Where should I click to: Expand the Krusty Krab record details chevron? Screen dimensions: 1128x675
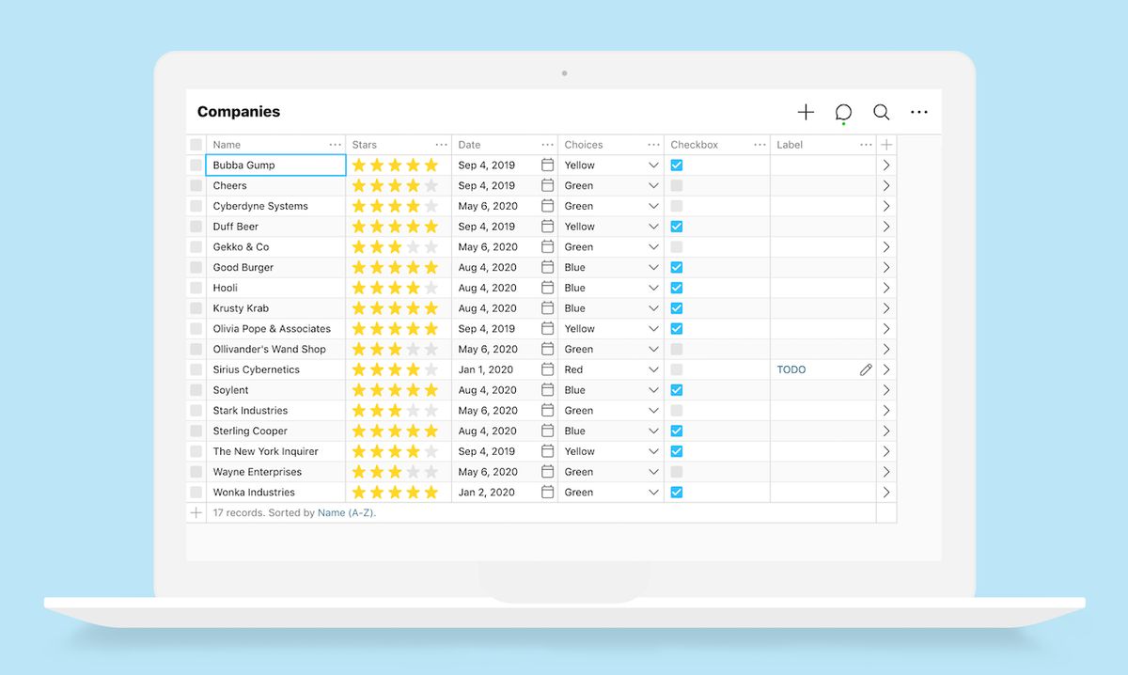[x=885, y=307]
